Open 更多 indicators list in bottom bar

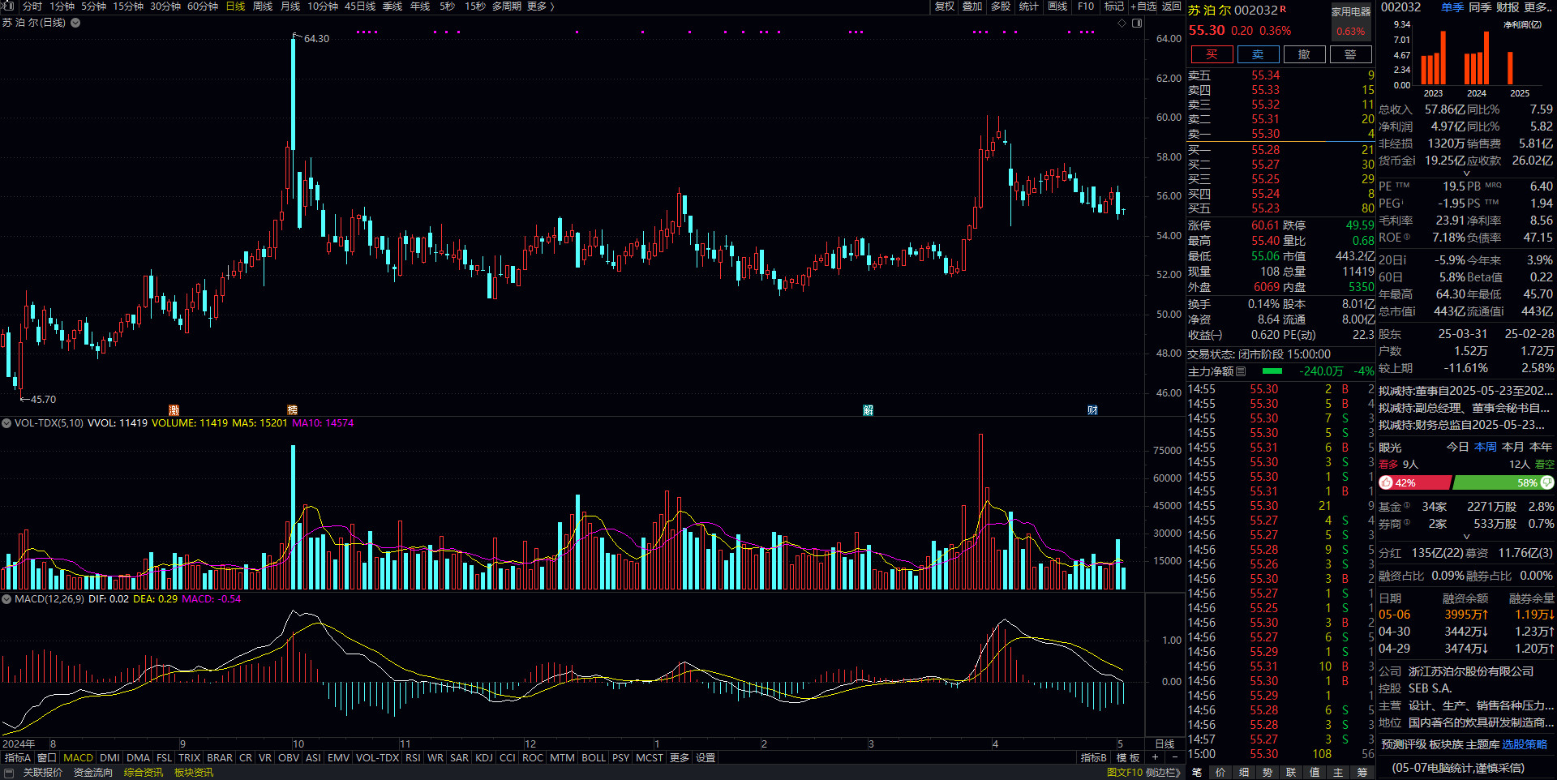(x=680, y=757)
